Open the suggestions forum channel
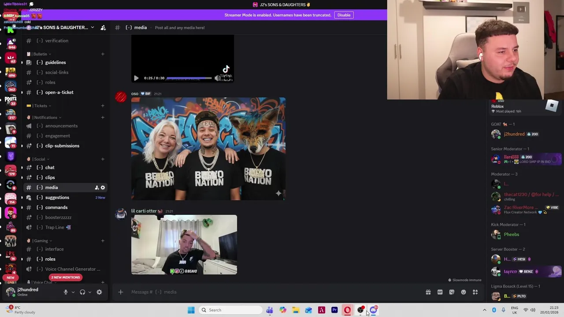Viewport: 564px width, 317px height. (66, 198)
